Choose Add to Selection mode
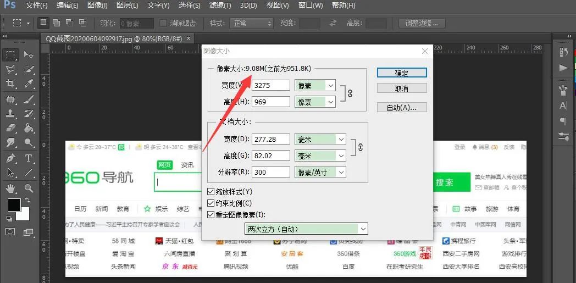 coord(56,23)
